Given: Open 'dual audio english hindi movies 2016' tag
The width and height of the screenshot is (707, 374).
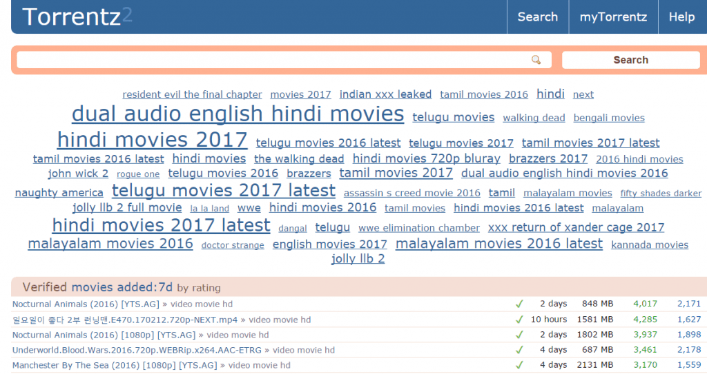Looking at the screenshot, I should click(565, 174).
